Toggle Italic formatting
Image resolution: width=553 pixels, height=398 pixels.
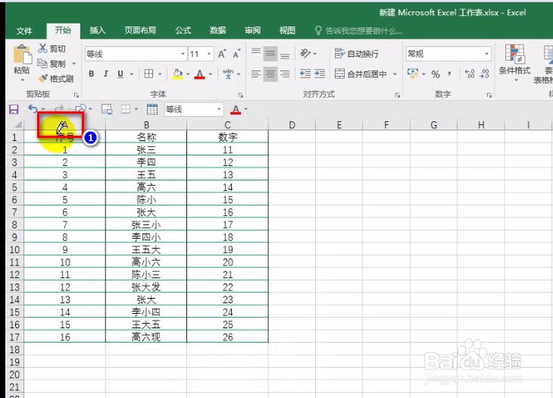(105, 74)
